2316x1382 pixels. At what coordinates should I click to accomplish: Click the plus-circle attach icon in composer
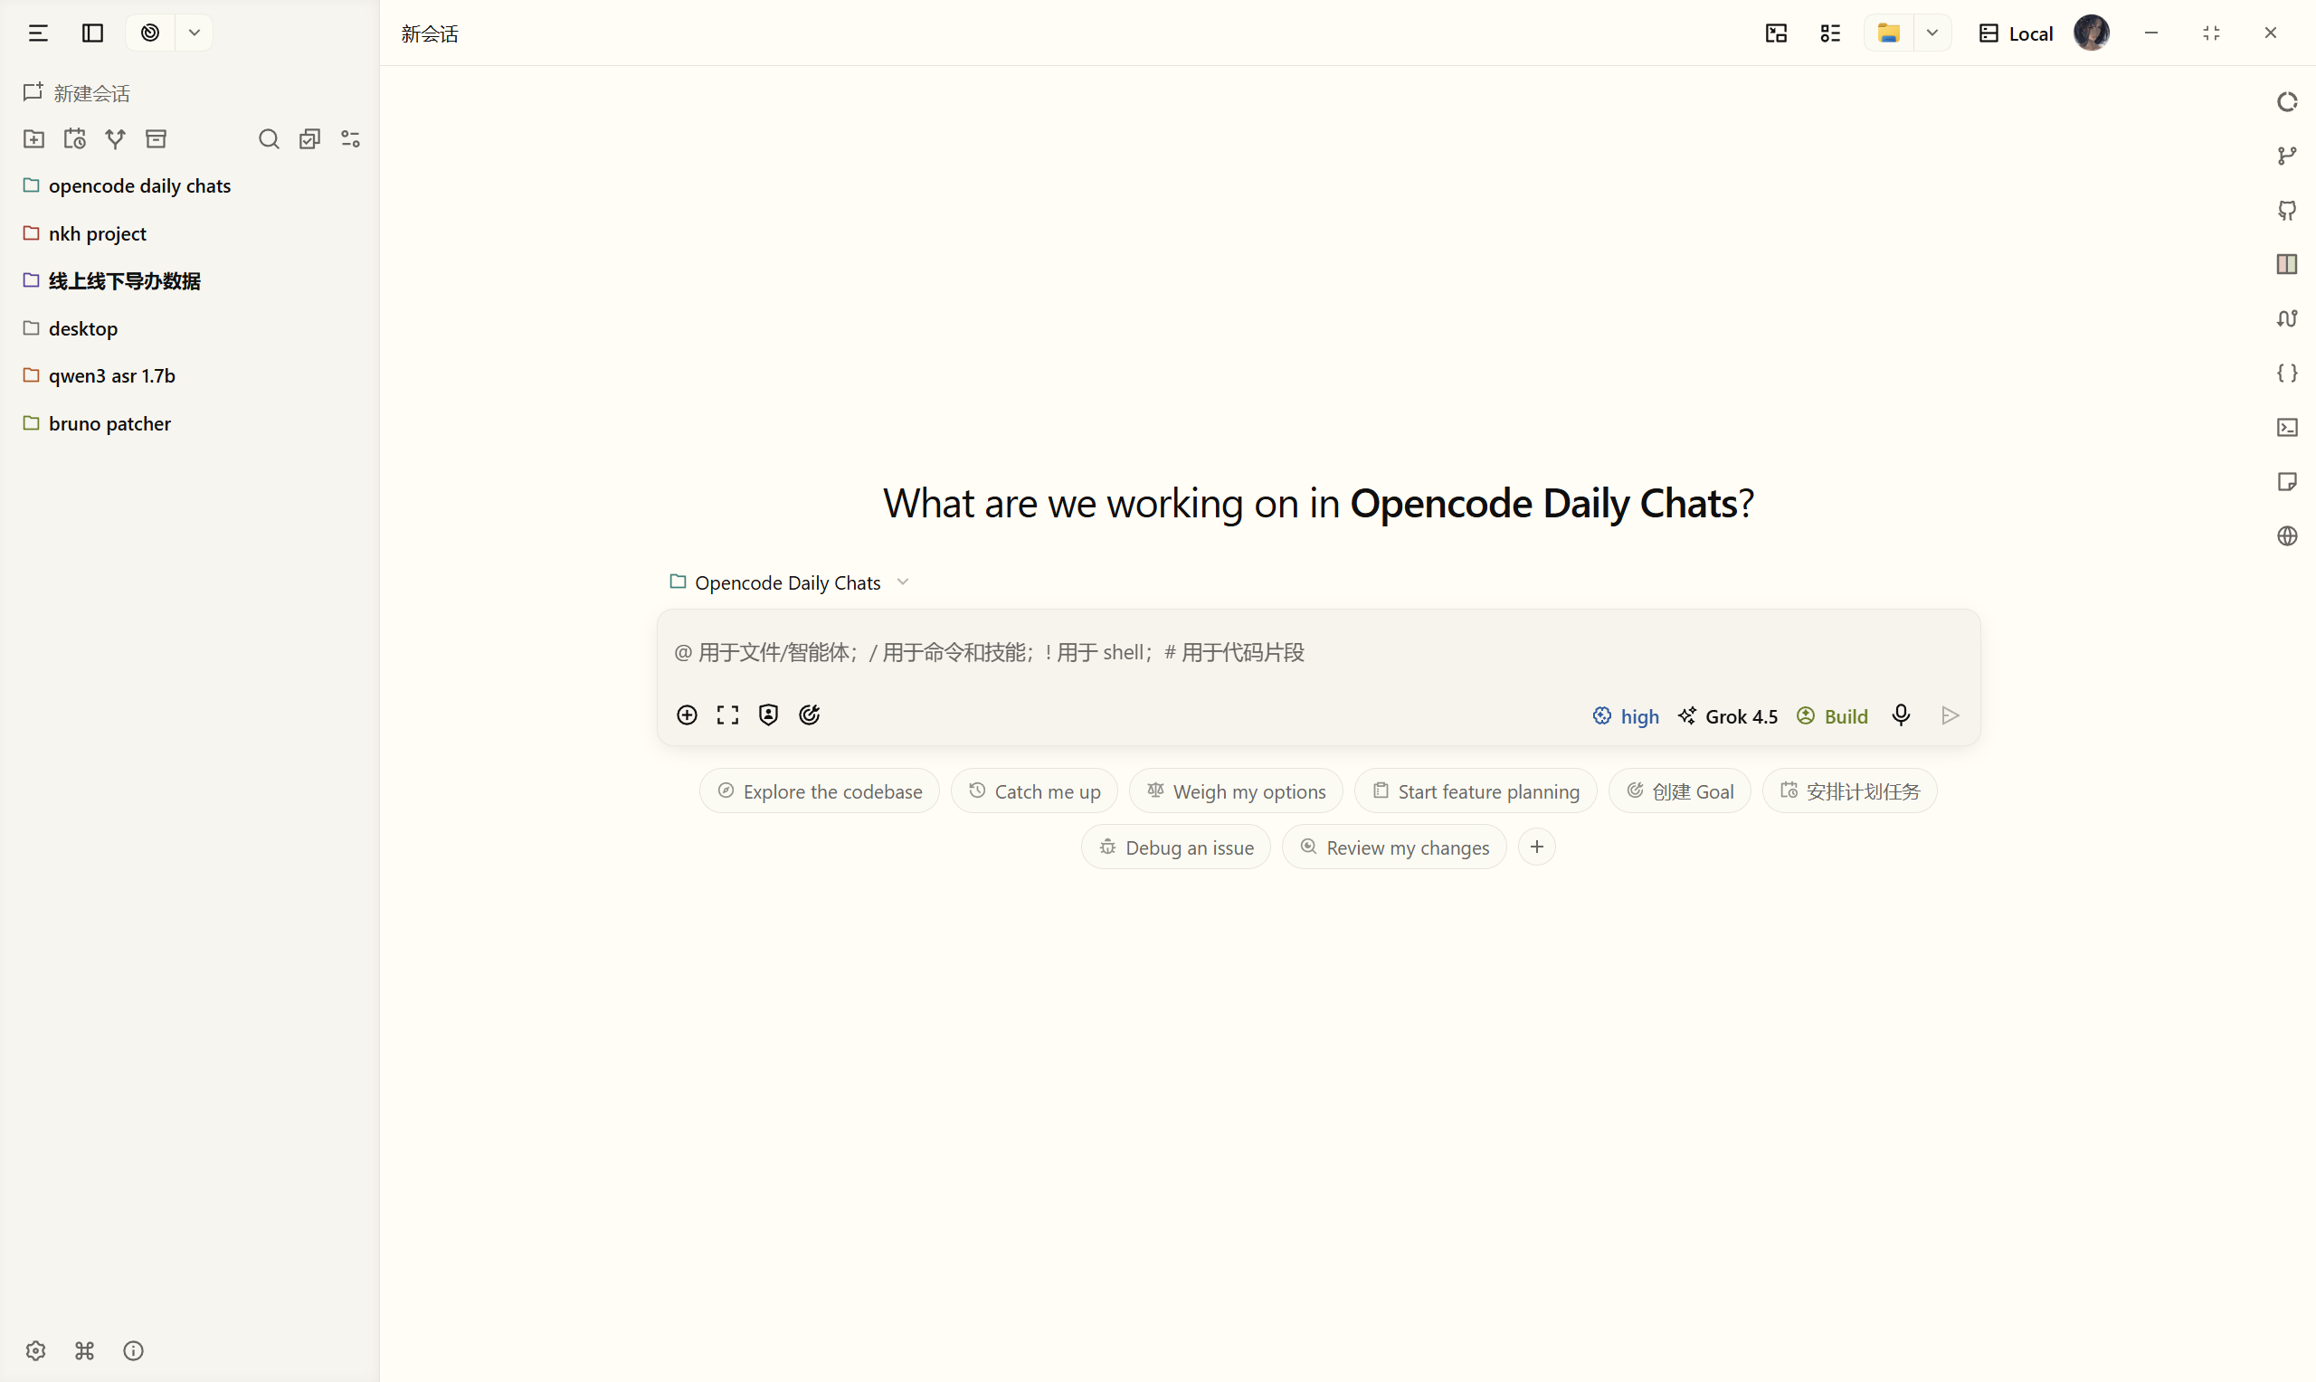tap(687, 715)
